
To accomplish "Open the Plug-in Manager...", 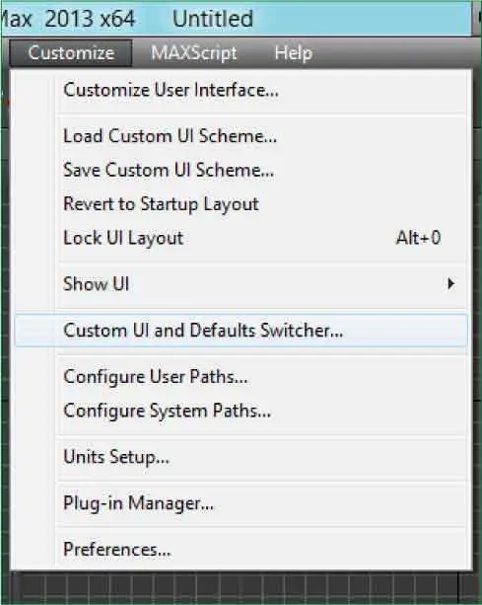I will [x=241, y=503].
